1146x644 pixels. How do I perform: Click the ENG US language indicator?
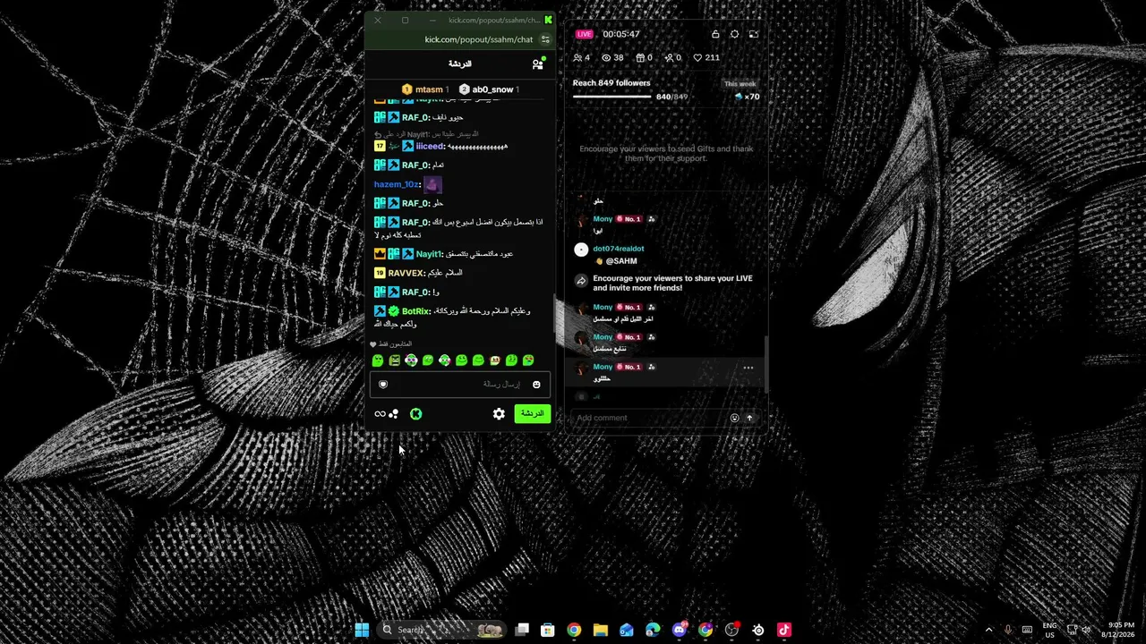1050,630
